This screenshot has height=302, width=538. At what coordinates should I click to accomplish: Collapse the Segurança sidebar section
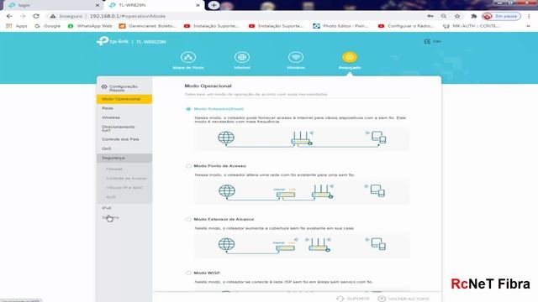(124, 158)
